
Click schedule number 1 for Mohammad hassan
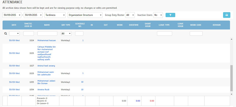83,40
